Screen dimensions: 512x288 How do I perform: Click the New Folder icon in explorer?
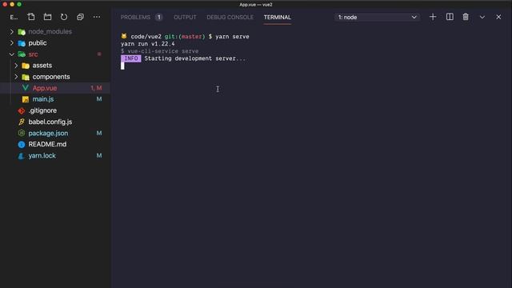(x=47, y=17)
